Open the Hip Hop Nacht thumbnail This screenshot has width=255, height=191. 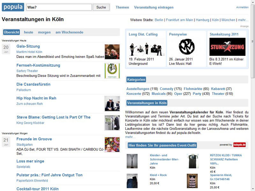pyautogui.click(x=112, y=104)
